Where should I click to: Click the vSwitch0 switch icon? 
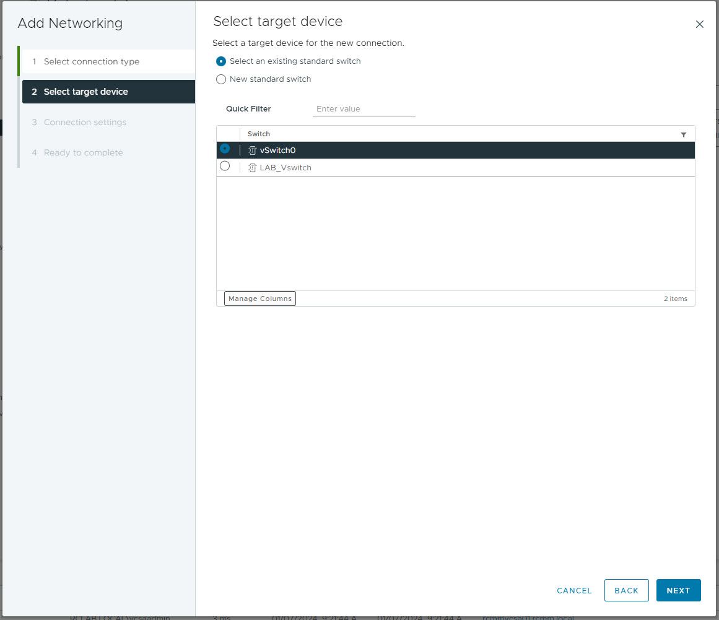pyautogui.click(x=252, y=151)
